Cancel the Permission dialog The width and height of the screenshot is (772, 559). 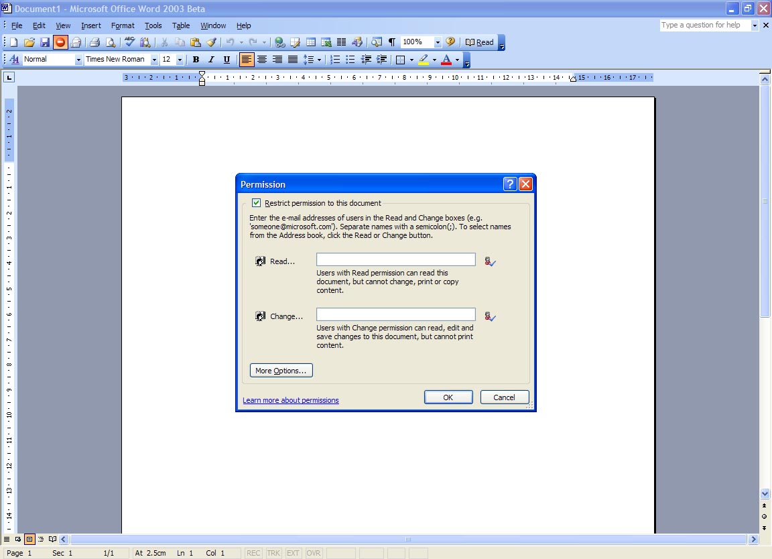[504, 397]
